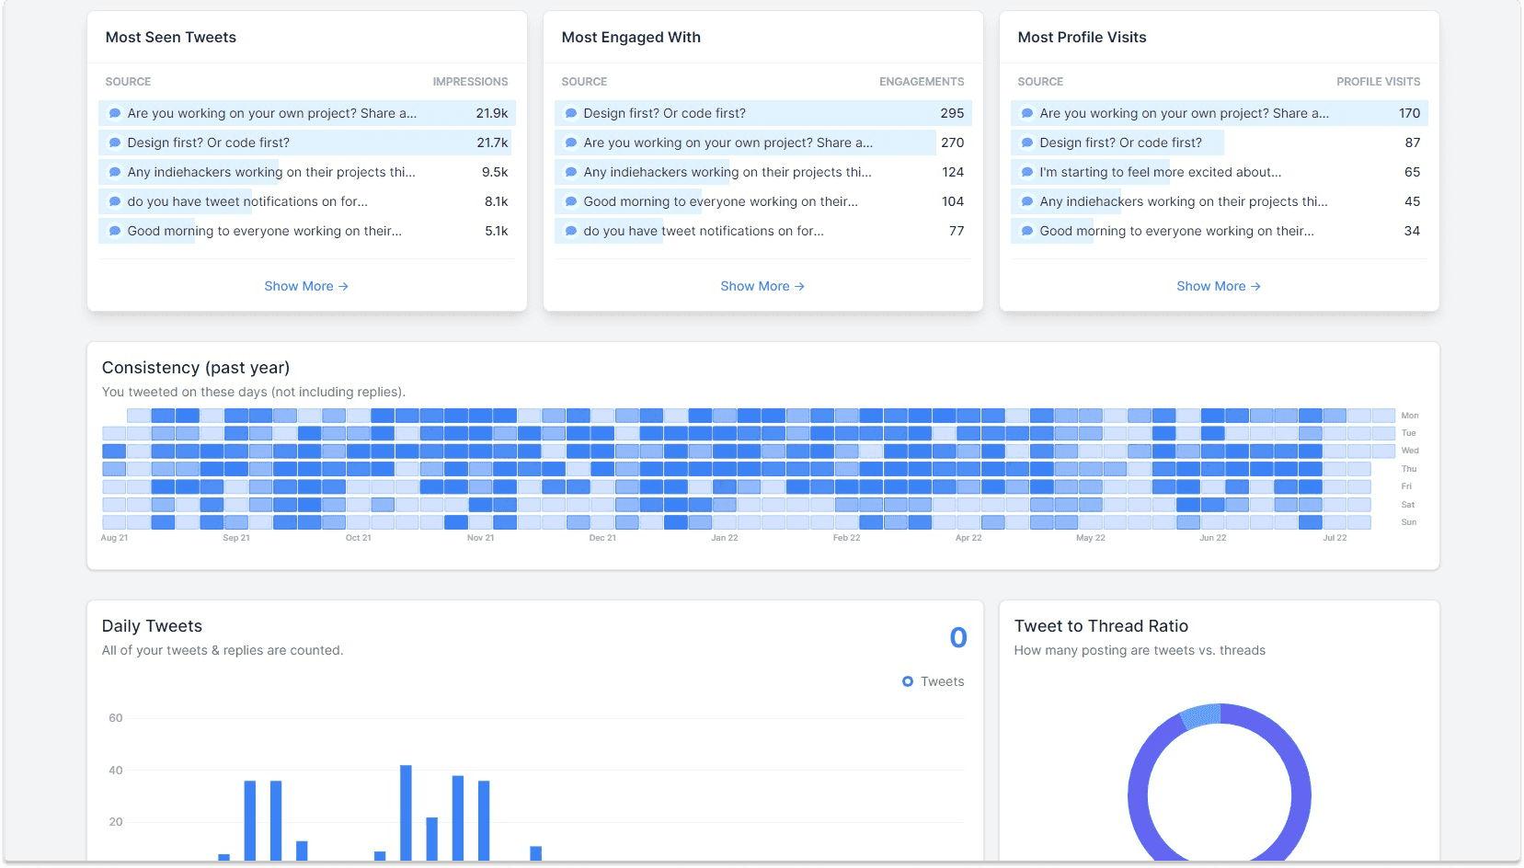Click tweet icon beside 'Design first?' in Most Profile Visits

tap(1027, 143)
